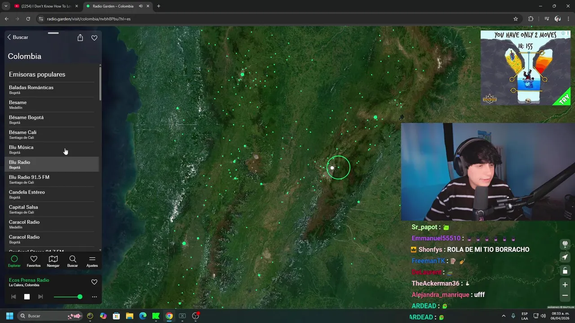This screenshot has height=323, width=575.
Task: Open the green Kick taskbar app
Action: pyautogui.click(x=156, y=316)
